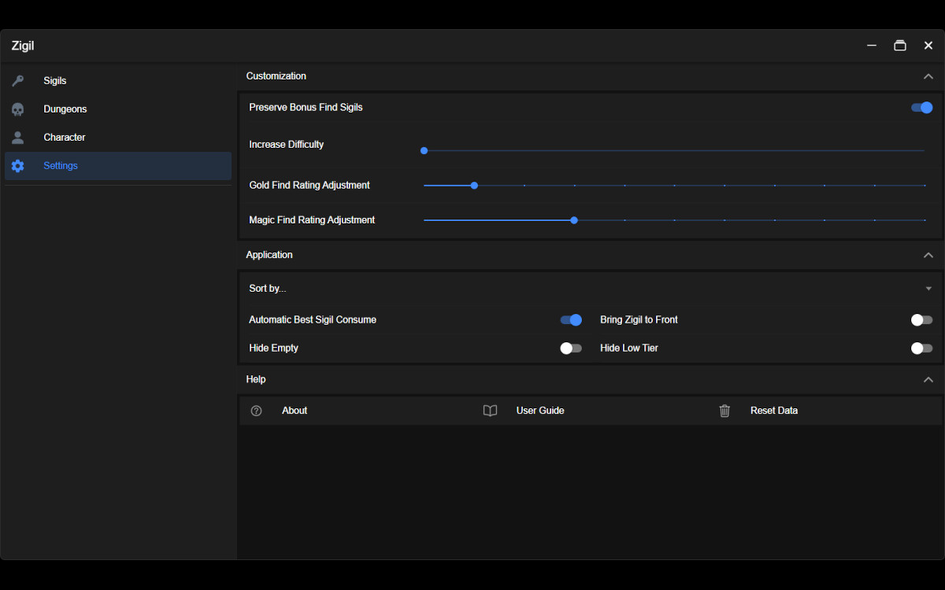Click the Magic Find Rating Adjustment slider handle

574,220
